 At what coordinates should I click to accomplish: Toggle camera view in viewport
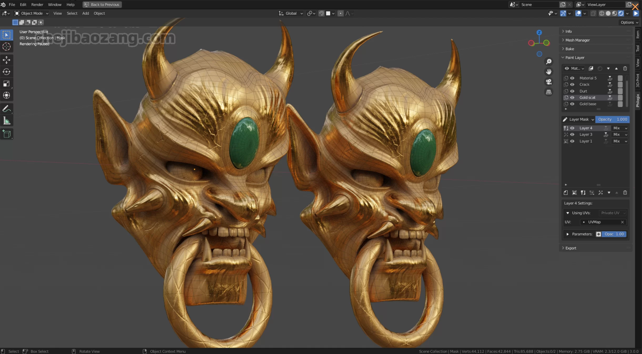tap(549, 82)
